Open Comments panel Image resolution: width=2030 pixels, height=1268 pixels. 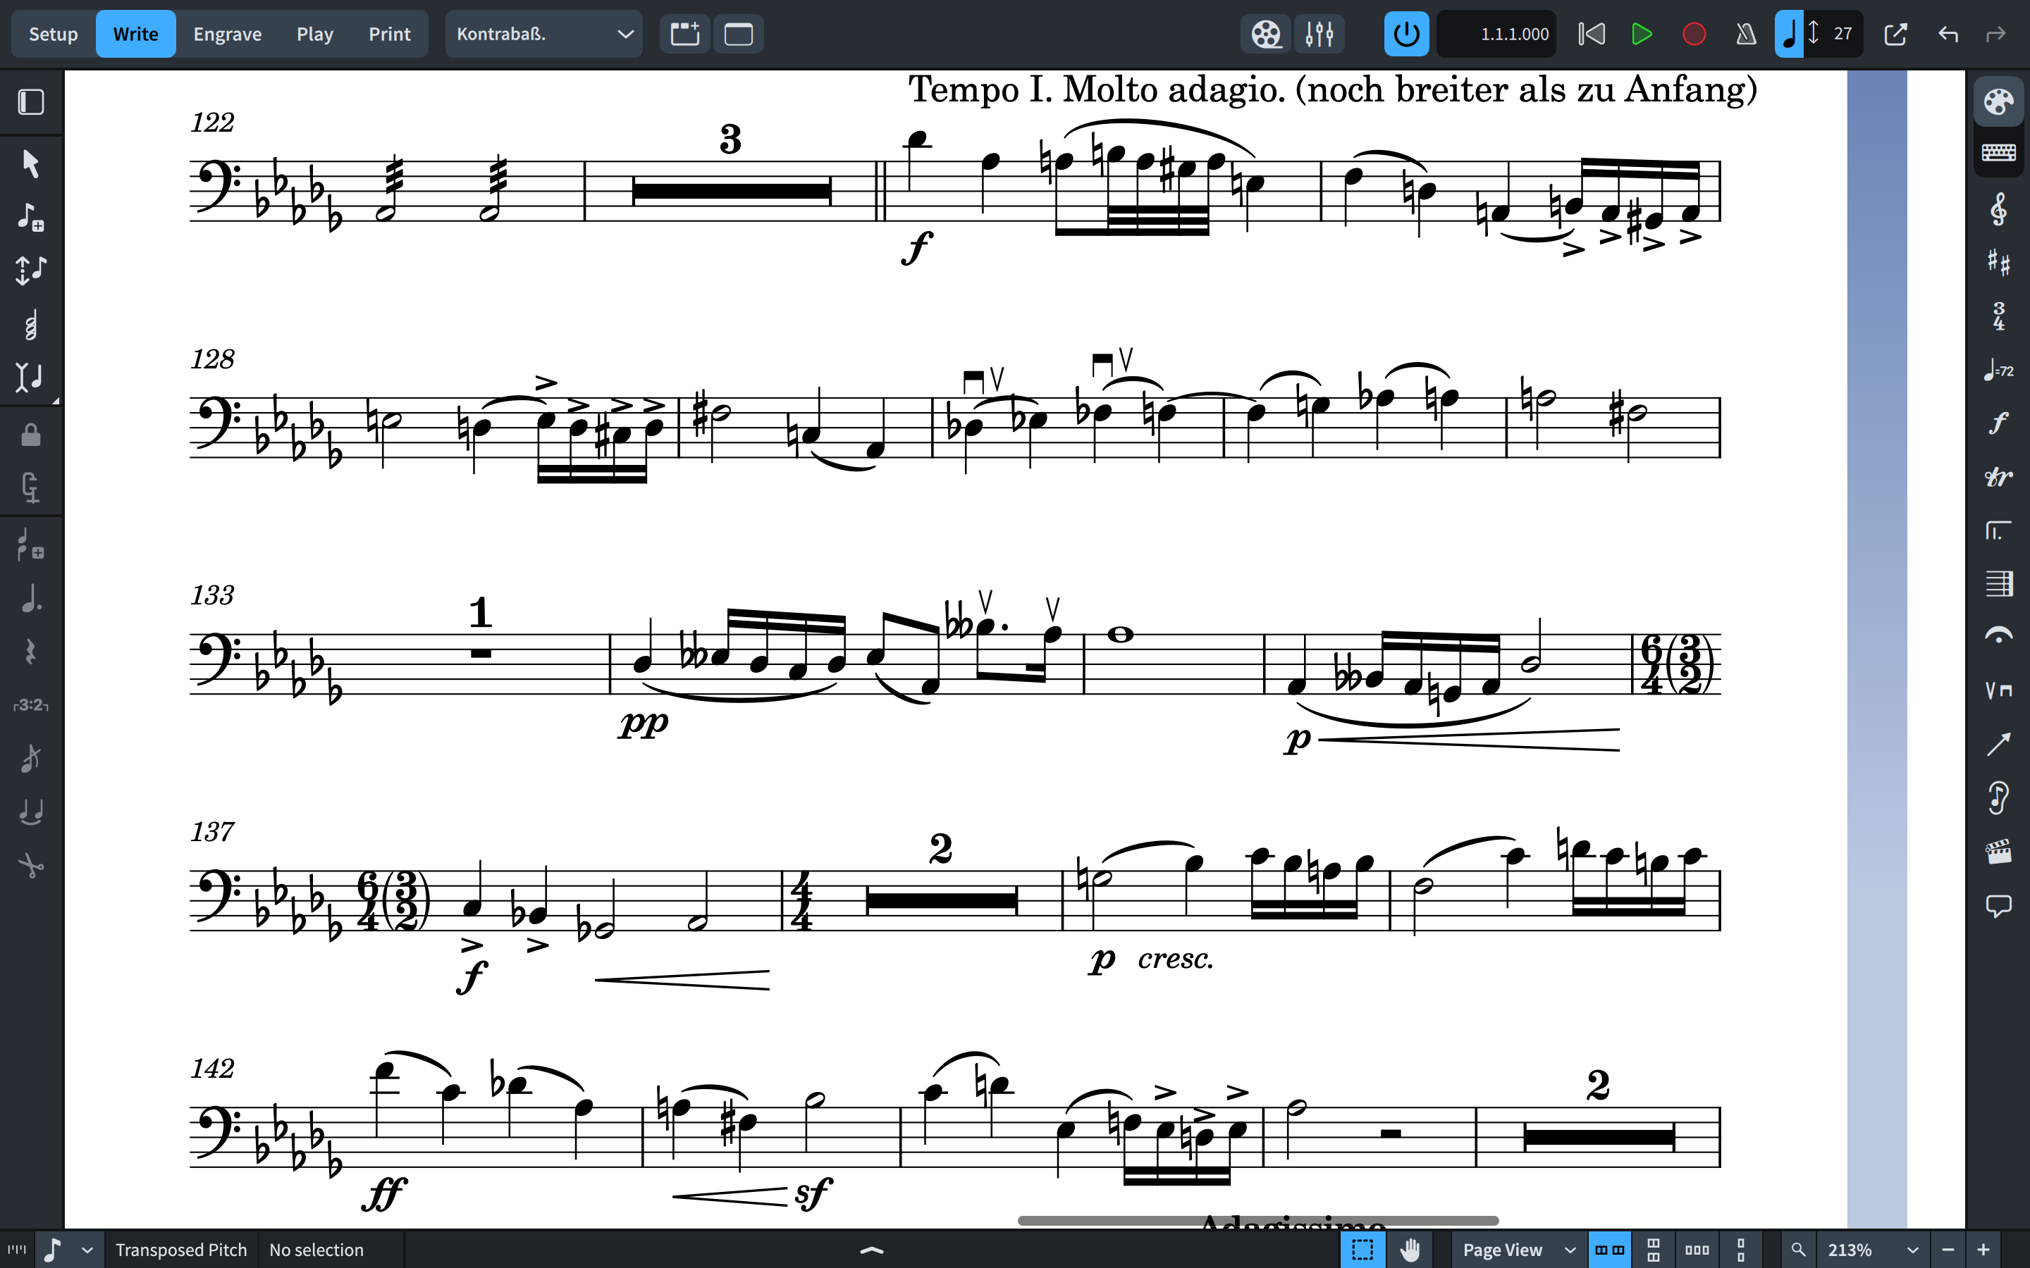(1998, 906)
